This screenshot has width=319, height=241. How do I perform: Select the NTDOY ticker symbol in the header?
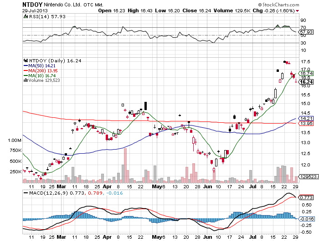click(x=32, y=5)
